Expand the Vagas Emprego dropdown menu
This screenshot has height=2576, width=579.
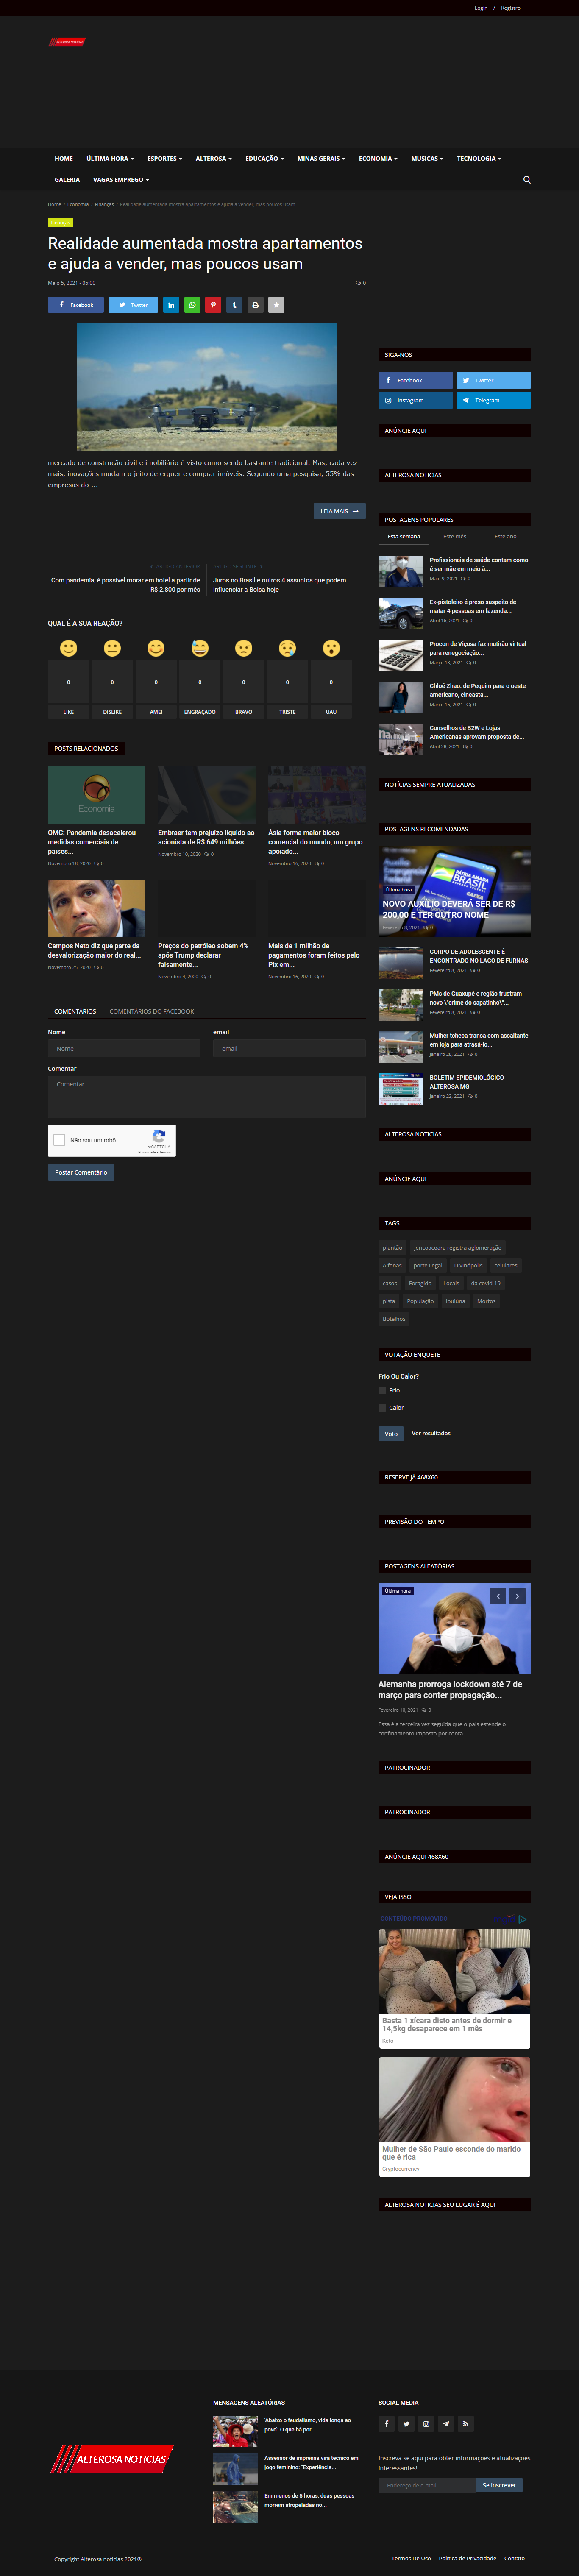(x=121, y=180)
